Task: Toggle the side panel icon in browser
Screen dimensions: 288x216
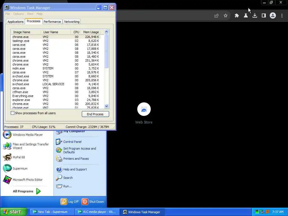Action: [264, 16]
